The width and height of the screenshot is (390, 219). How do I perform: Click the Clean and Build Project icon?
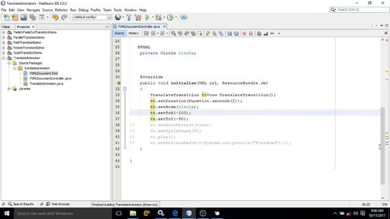(138, 18)
